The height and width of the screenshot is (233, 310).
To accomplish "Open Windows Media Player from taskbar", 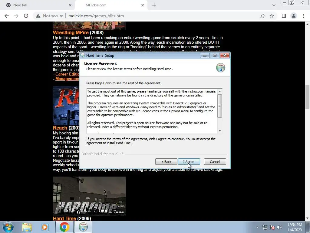I will click(45, 227).
